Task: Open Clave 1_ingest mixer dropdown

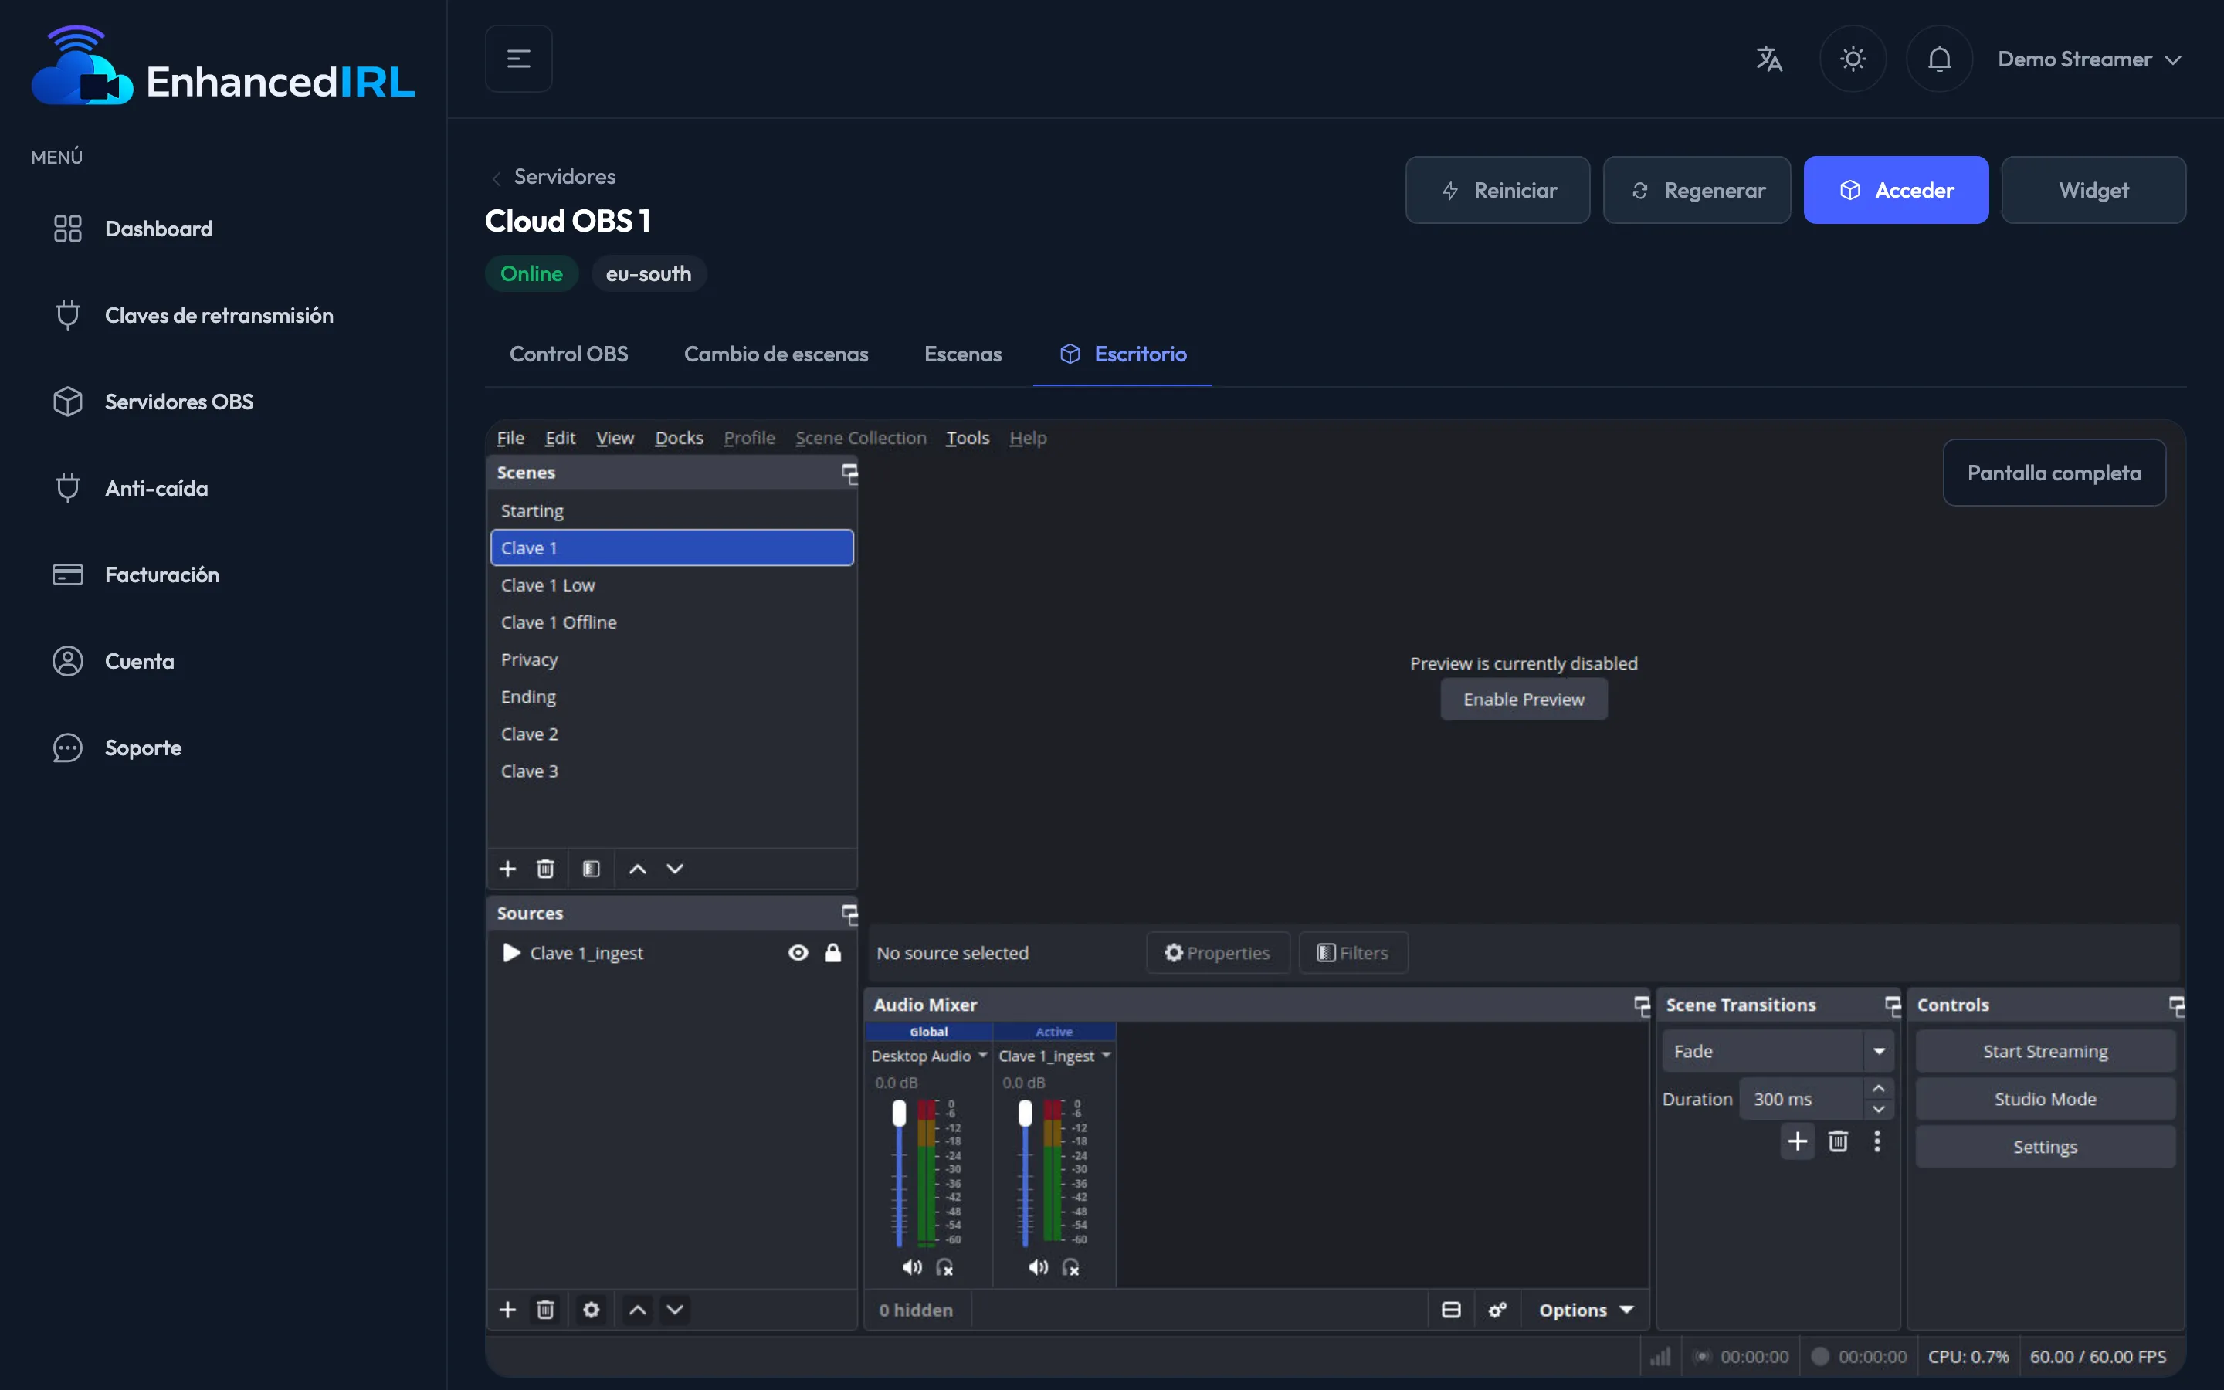Action: point(1107,1056)
